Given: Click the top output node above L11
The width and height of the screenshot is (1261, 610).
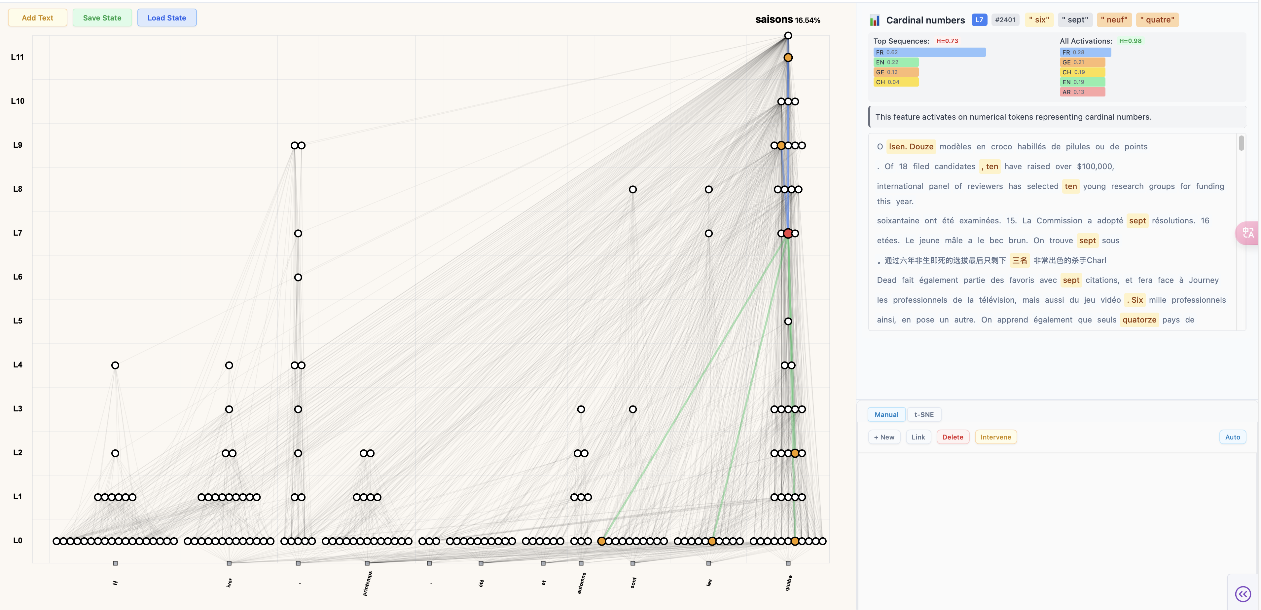Looking at the screenshot, I should [788, 35].
